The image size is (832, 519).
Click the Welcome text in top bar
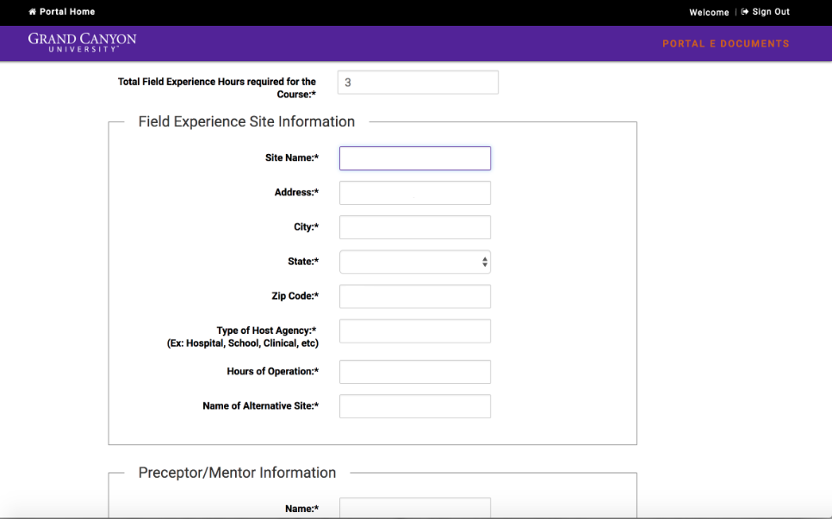[x=709, y=12]
